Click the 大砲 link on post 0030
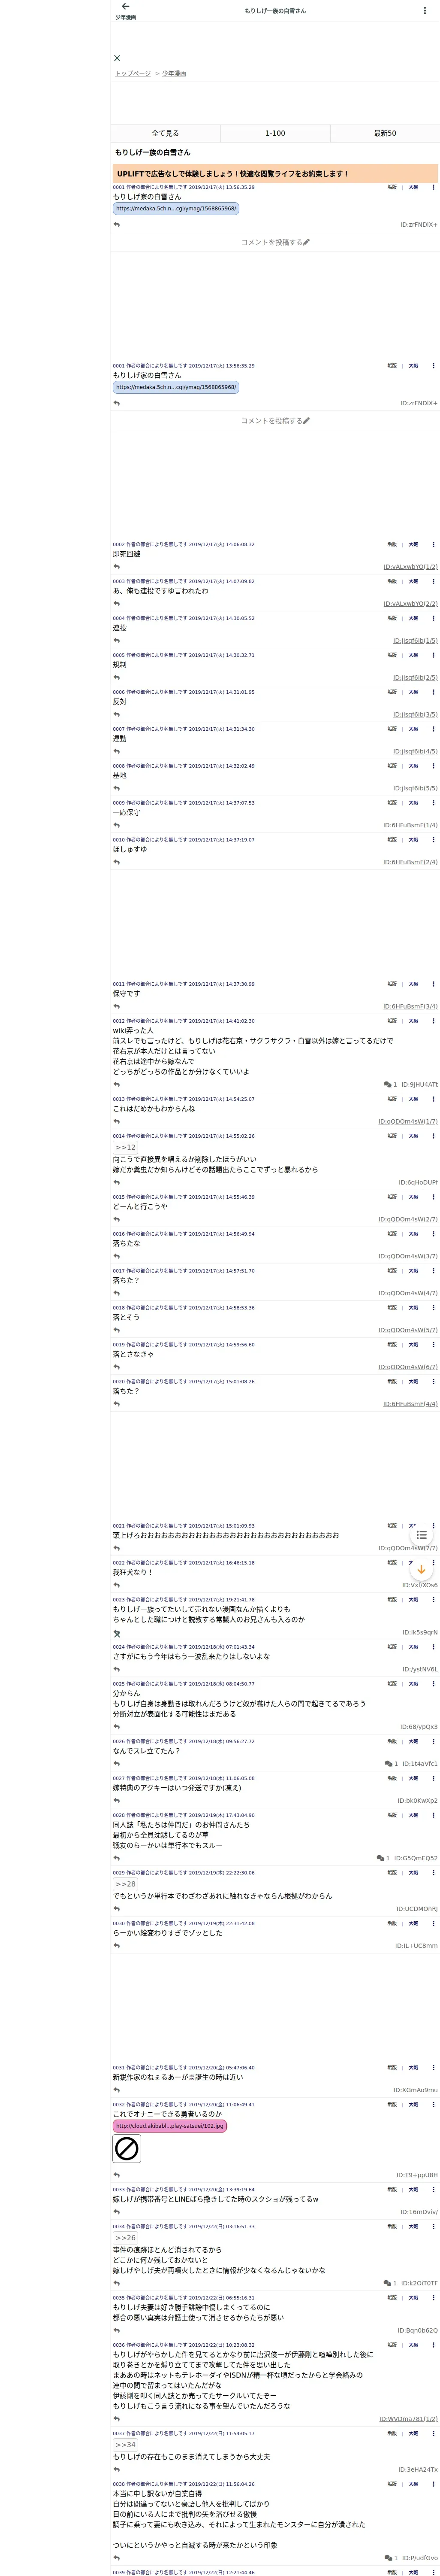Viewport: 440px width, 2576px height. pyautogui.click(x=414, y=1923)
